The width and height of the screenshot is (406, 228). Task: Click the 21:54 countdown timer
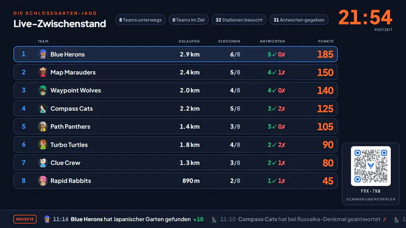point(365,18)
